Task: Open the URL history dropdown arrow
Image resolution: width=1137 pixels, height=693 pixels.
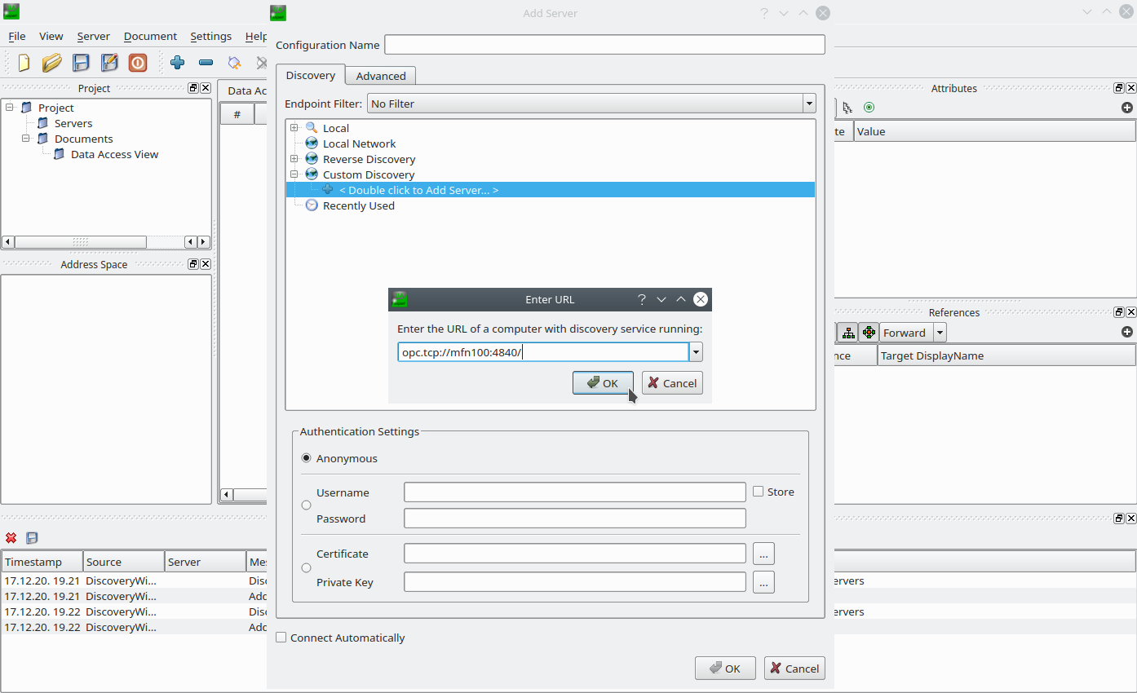Action: [x=697, y=352]
